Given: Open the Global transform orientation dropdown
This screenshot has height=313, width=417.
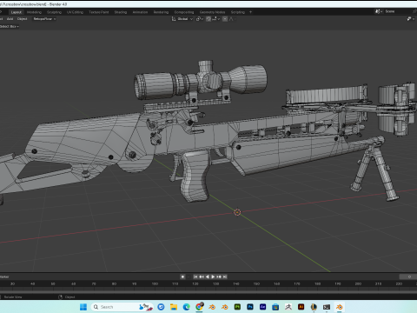Looking at the screenshot, I should tap(182, 19).
